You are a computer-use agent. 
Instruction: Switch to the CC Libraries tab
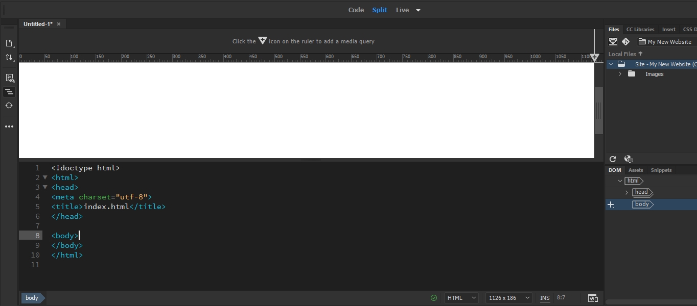pos(640,29)
